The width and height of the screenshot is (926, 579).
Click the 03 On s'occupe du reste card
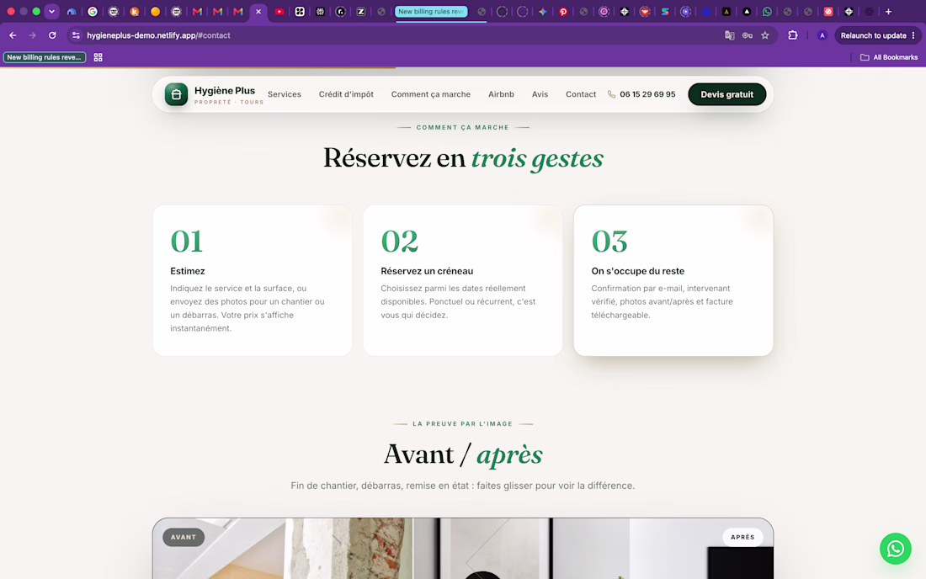click(673, 280)
